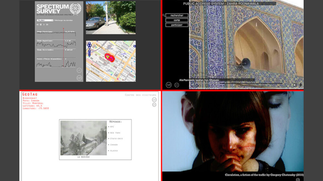Open the 'carte' menu button
Image resolution: width=323 pixels, height=181 pixels.
click(x=177, y=20)
